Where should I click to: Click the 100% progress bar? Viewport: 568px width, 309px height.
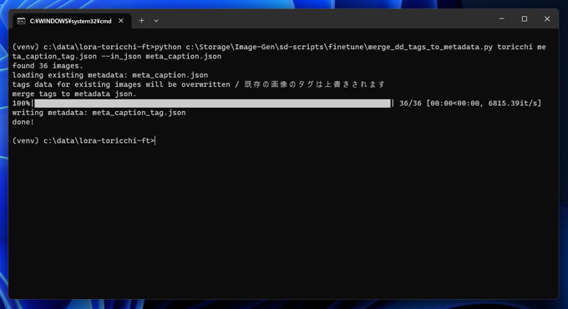tap(213, 104)
